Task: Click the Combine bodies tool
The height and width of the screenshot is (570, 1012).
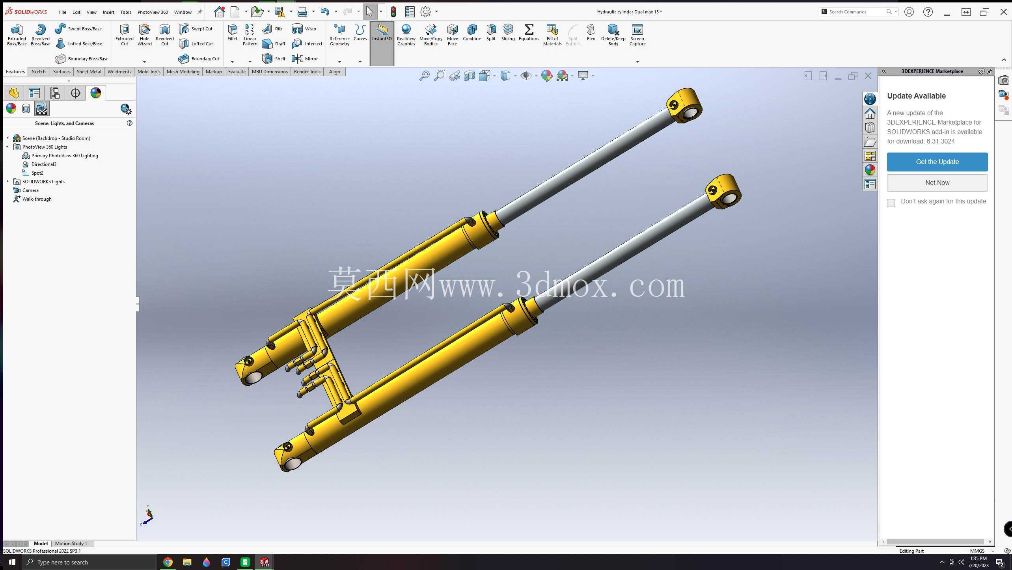Action: pyautogui.click(x=472, y=32)
